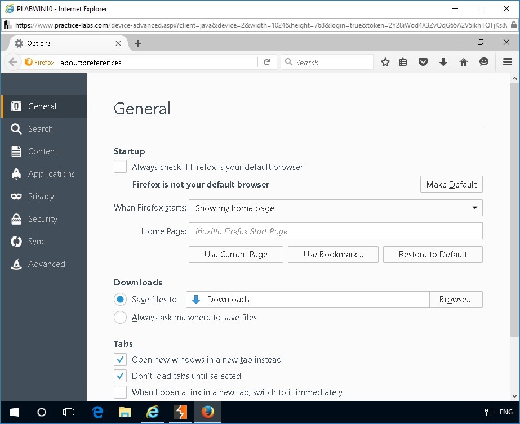Click Browse to choose download folder

point(456,300)
